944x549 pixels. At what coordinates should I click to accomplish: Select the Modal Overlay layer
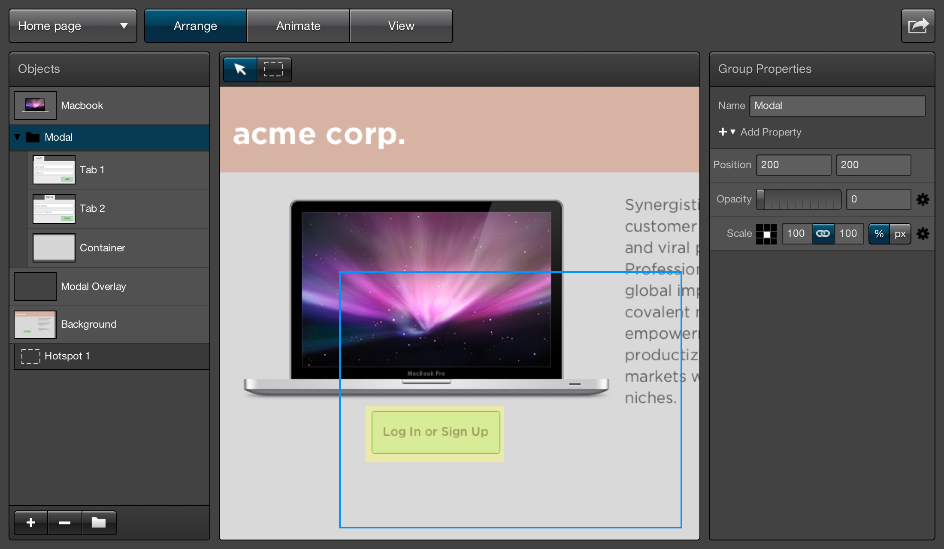pyautogui.click(x=93, y=287)
